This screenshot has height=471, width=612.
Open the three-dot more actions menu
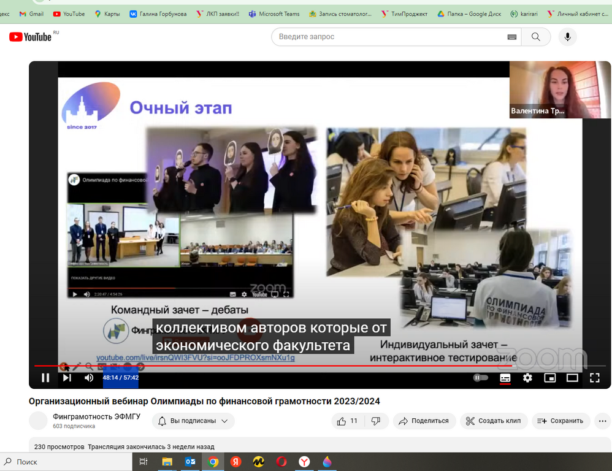[x=602, y=421]
